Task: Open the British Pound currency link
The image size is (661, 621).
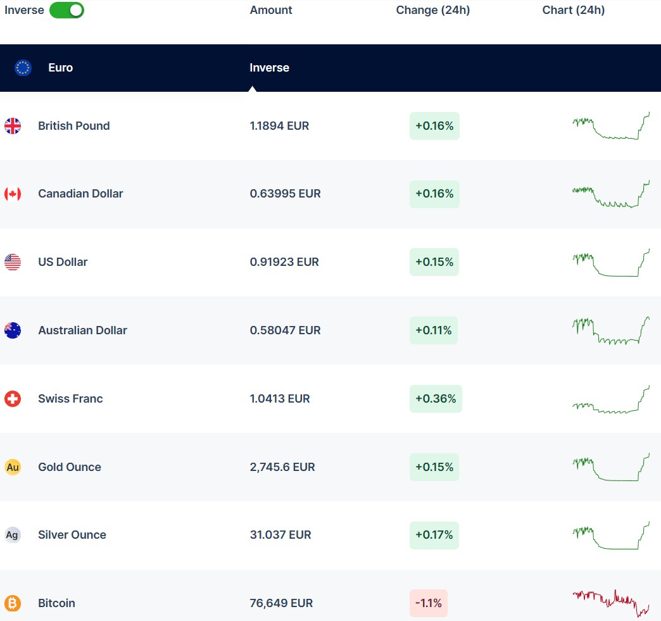Action: click(74, 126)
